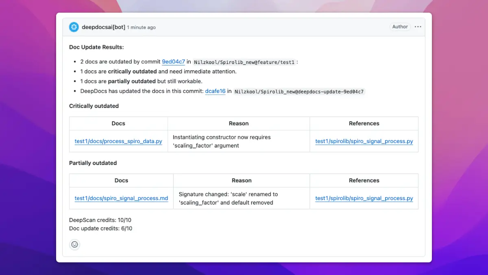The width and height of the screenshot is (488, 275).
Task: Click the deepdocsai bot avatar icon
Action: pos(74,27)
